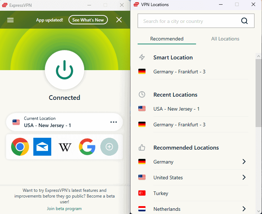Select recent Germany - Frankfurt - 3 entry
Screen dimensions: 262x214
[x=193, y=125]
